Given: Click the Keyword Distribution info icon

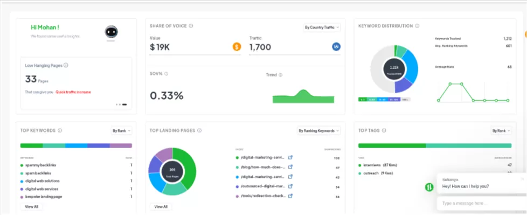Looking at the screenshot, I should (x=417, y=26).
